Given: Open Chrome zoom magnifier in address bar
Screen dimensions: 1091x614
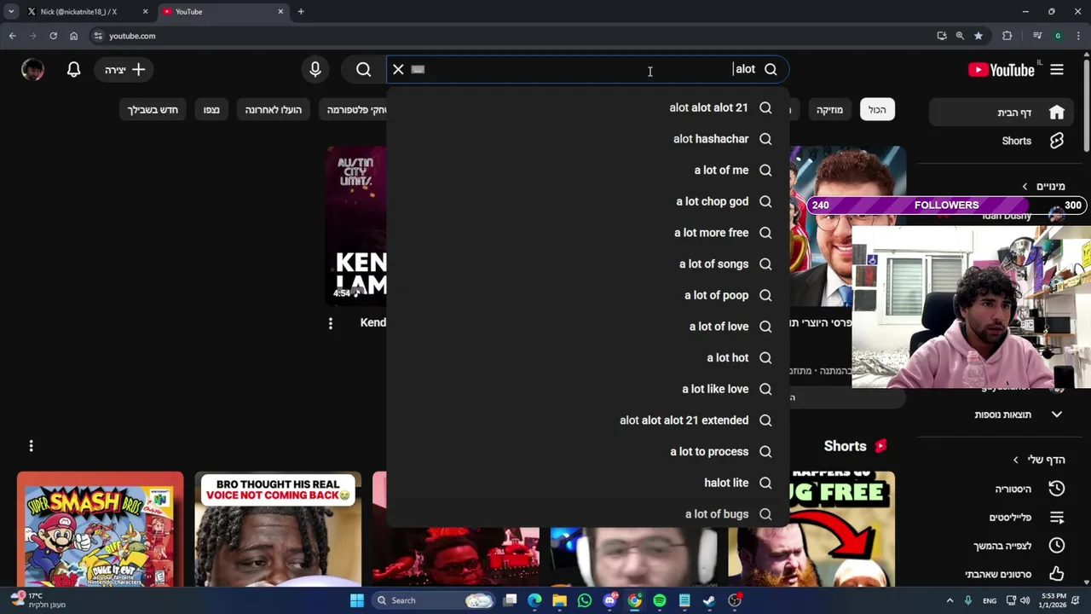Looking at the screenshot, I should pos(960,36).
